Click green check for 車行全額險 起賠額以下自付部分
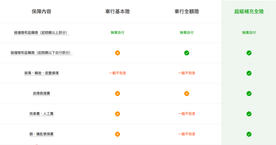This screenshot has width=276, height=145. click(x=187, y=53)
